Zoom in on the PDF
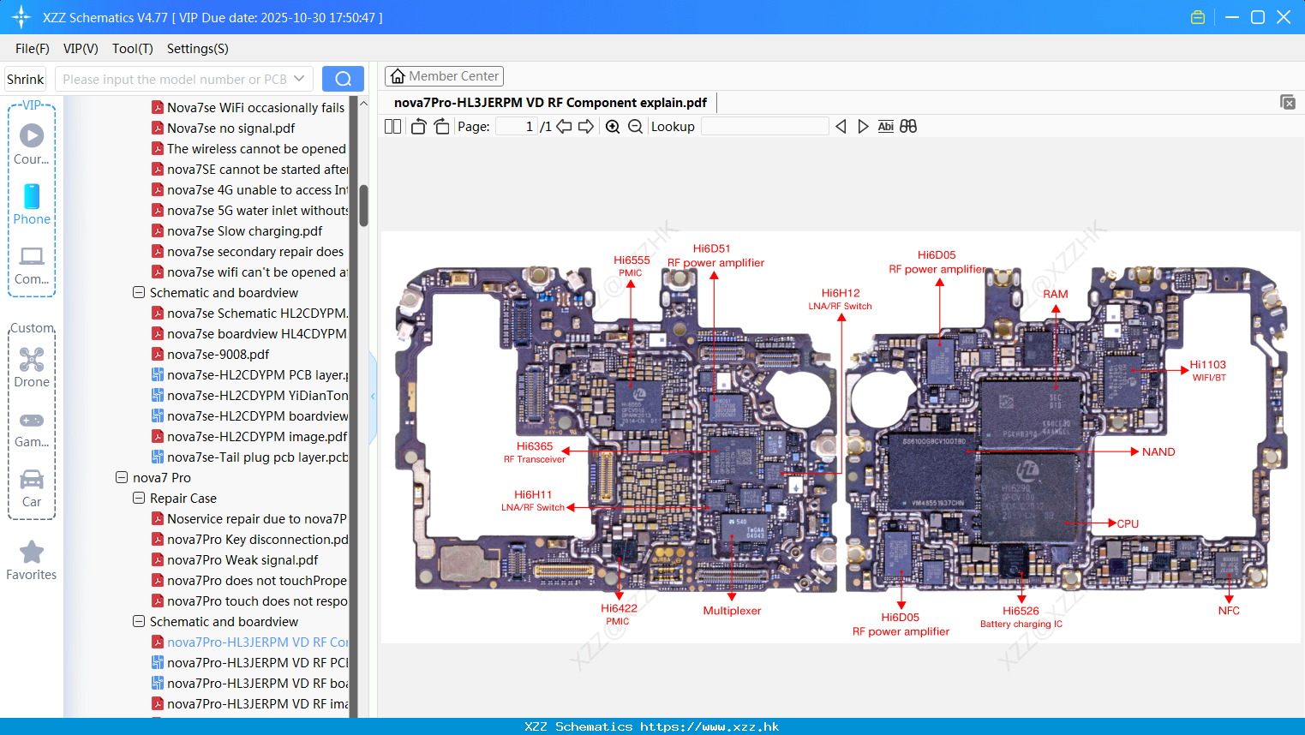 pyautogui.click(x=613, y=127)
